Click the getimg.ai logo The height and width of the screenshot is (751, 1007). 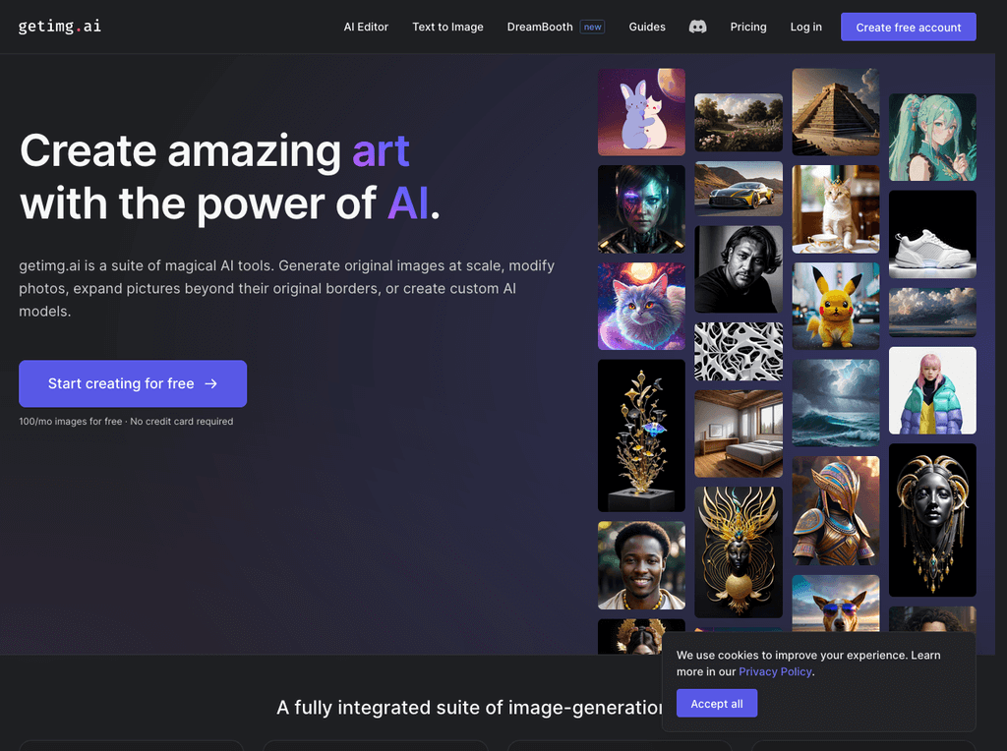60,27
